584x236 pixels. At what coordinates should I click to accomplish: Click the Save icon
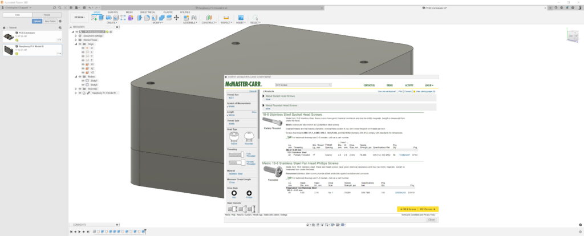click(x=84, y=7)
